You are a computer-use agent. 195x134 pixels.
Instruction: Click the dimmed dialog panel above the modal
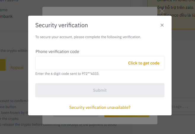coord(100,11)
